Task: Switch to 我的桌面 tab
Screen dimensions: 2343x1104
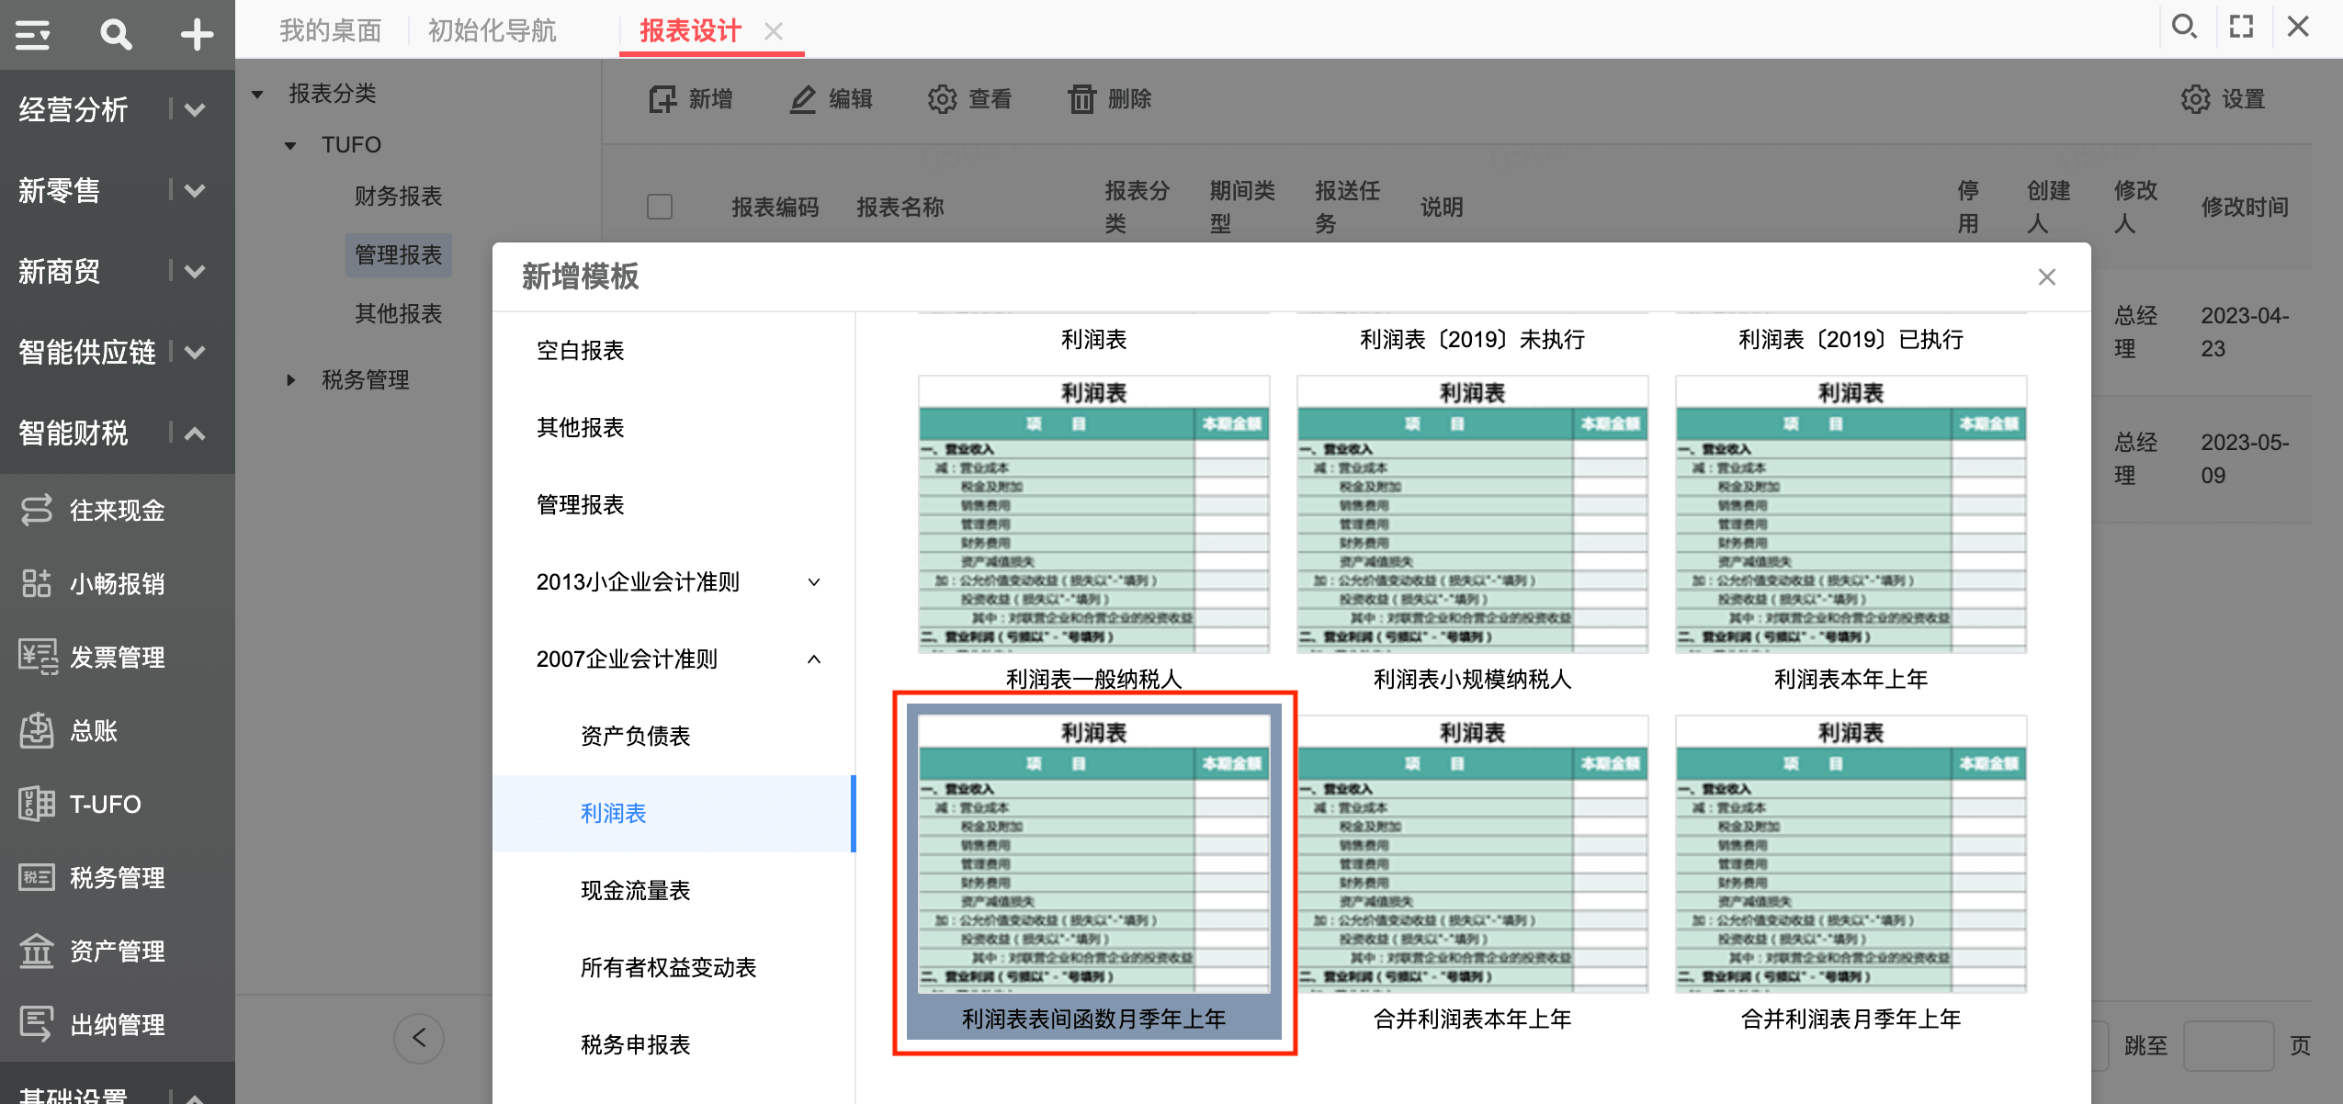Action: click(x=331, y=30)
